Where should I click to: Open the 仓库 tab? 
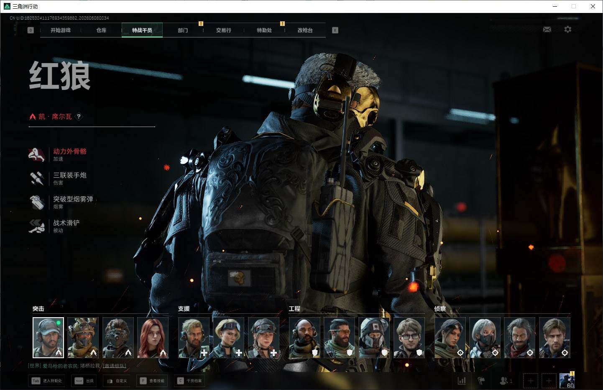coord(101,30)
